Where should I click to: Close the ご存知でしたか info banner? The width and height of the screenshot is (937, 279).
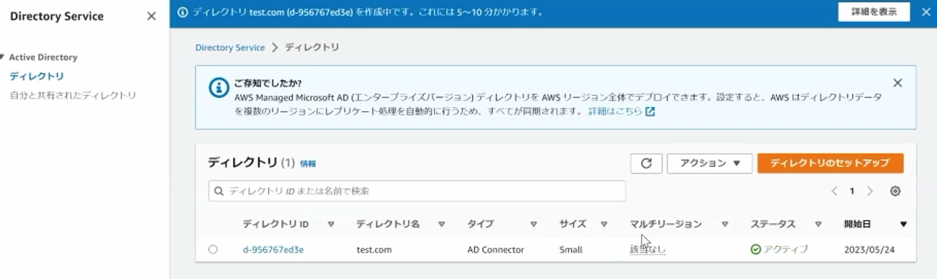coord(897,83)
